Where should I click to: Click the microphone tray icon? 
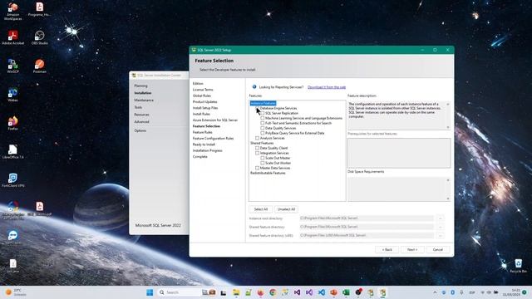(x=461, y=292)
